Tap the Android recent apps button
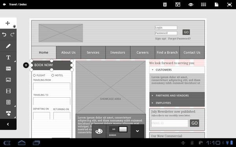Screen dimensions: 236x147 tap(36, 143)
